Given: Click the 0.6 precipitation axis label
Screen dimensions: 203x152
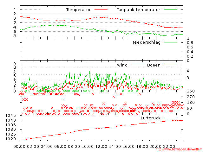Looking at the screenshot, I should tap(190, 47).
